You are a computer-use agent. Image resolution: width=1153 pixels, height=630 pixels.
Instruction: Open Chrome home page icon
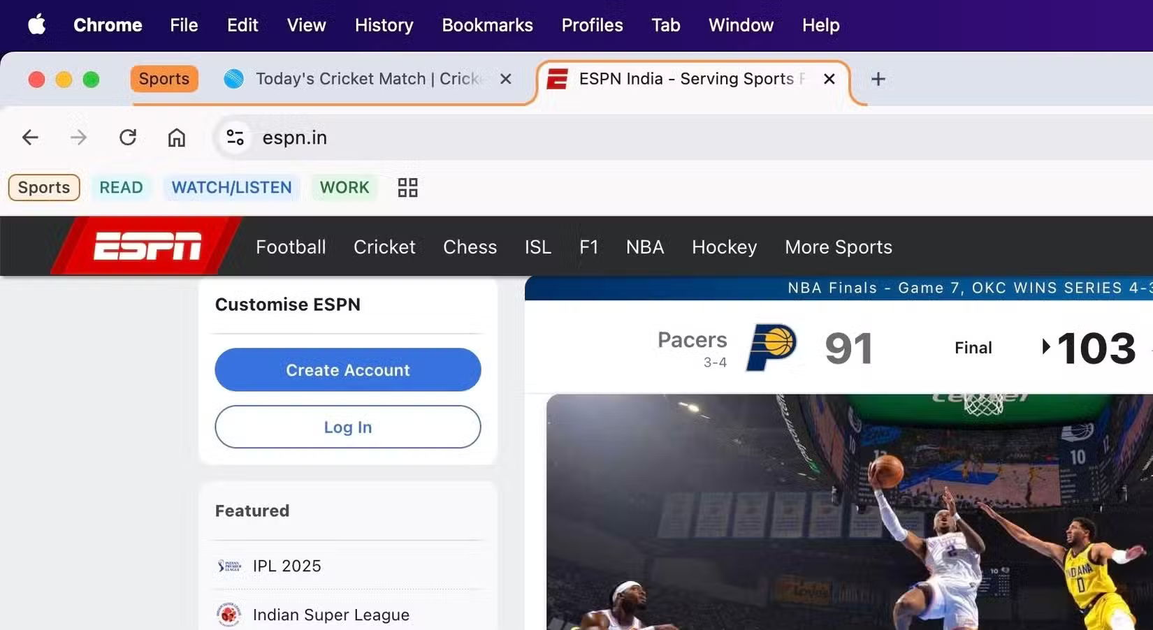point(176,137)
